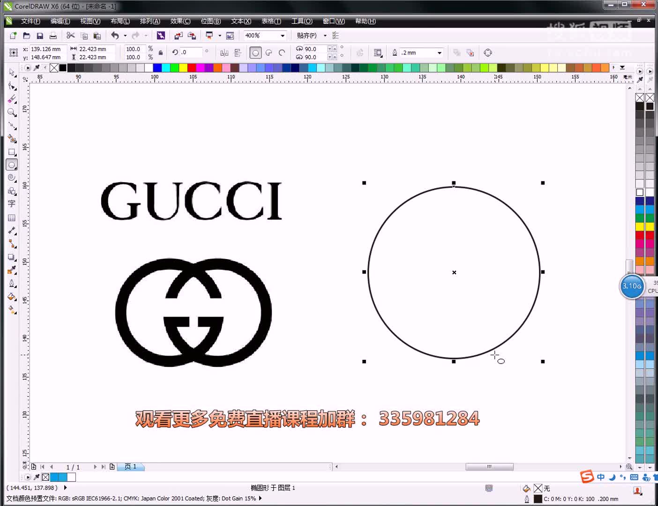Click the zoom navigator at scrollbar corner
Screen dimensions: 658x506
(x=629, y=467)
